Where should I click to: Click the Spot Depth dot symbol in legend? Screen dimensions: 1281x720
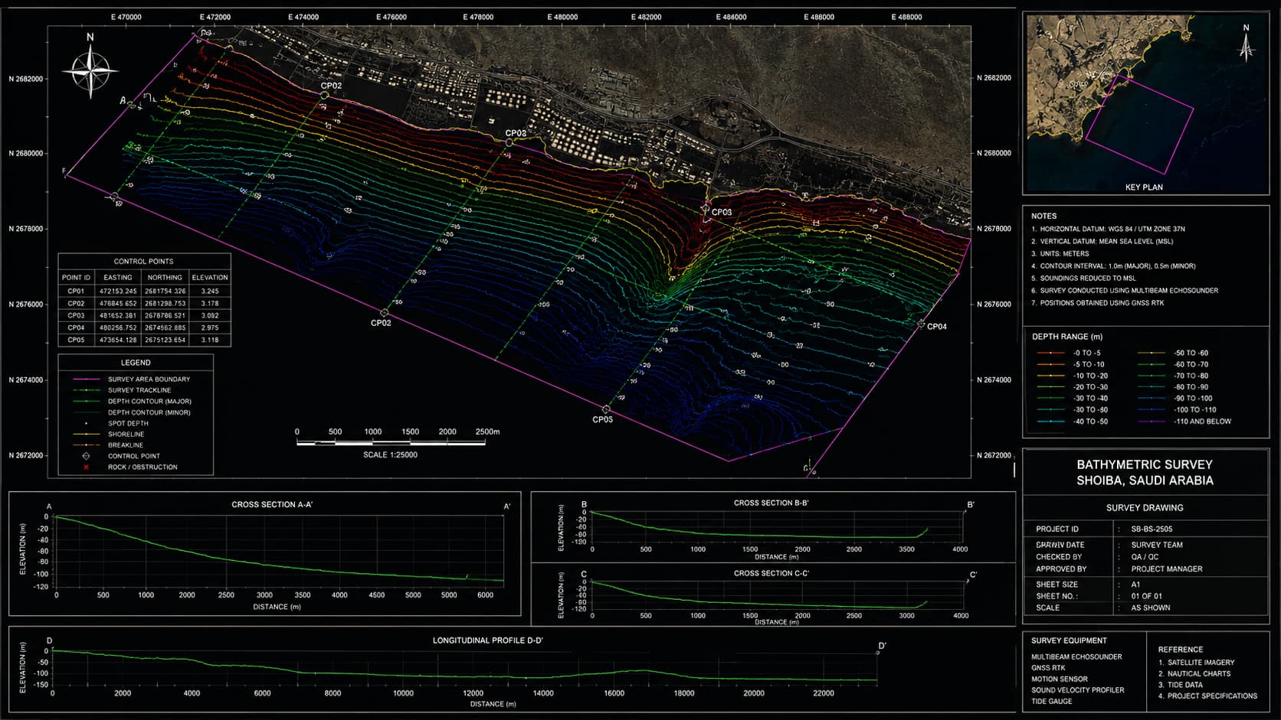click(x=86, y=423)
